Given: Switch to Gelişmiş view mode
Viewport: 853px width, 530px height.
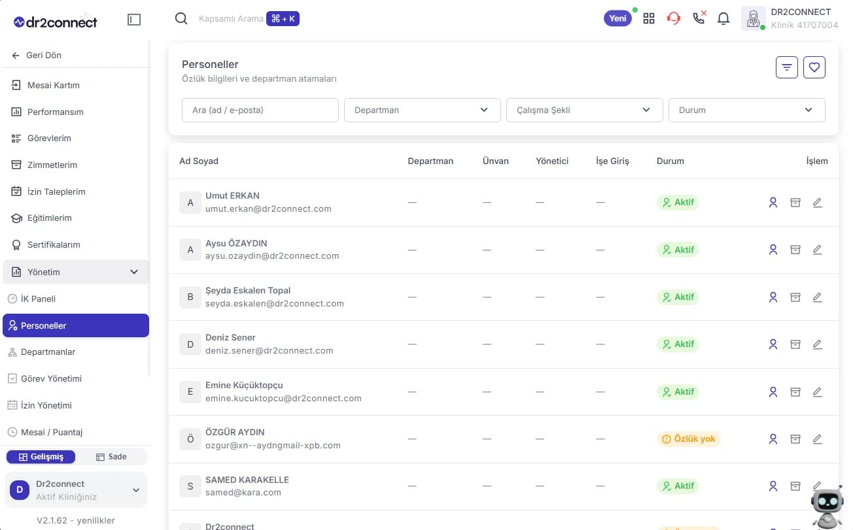Looking at the screenshot, I should (41, 457).
